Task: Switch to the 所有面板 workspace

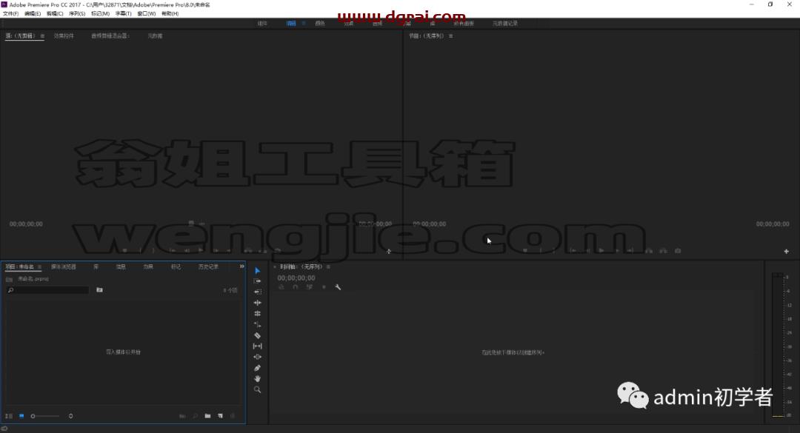Action: [x=464, y=24]
